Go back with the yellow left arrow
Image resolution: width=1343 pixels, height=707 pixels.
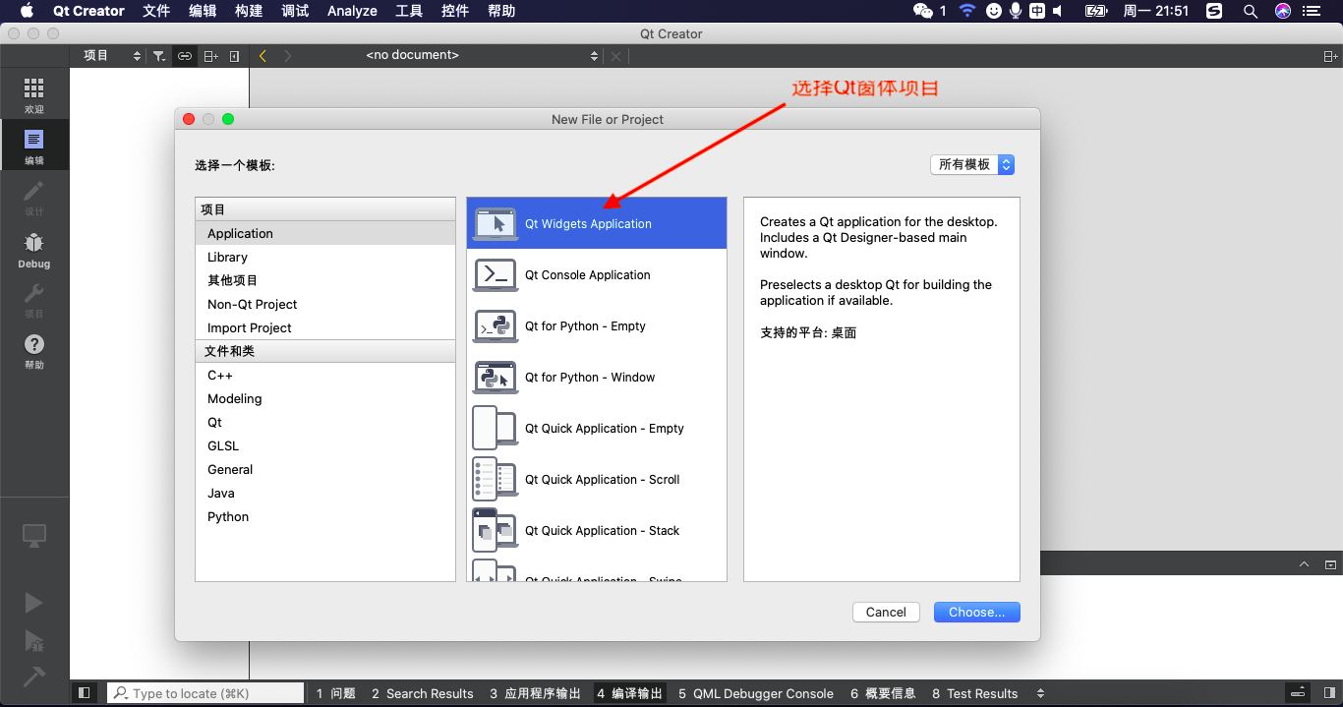263,56
